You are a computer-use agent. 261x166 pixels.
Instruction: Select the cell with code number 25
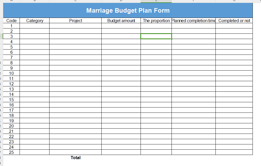coord(11,152)
